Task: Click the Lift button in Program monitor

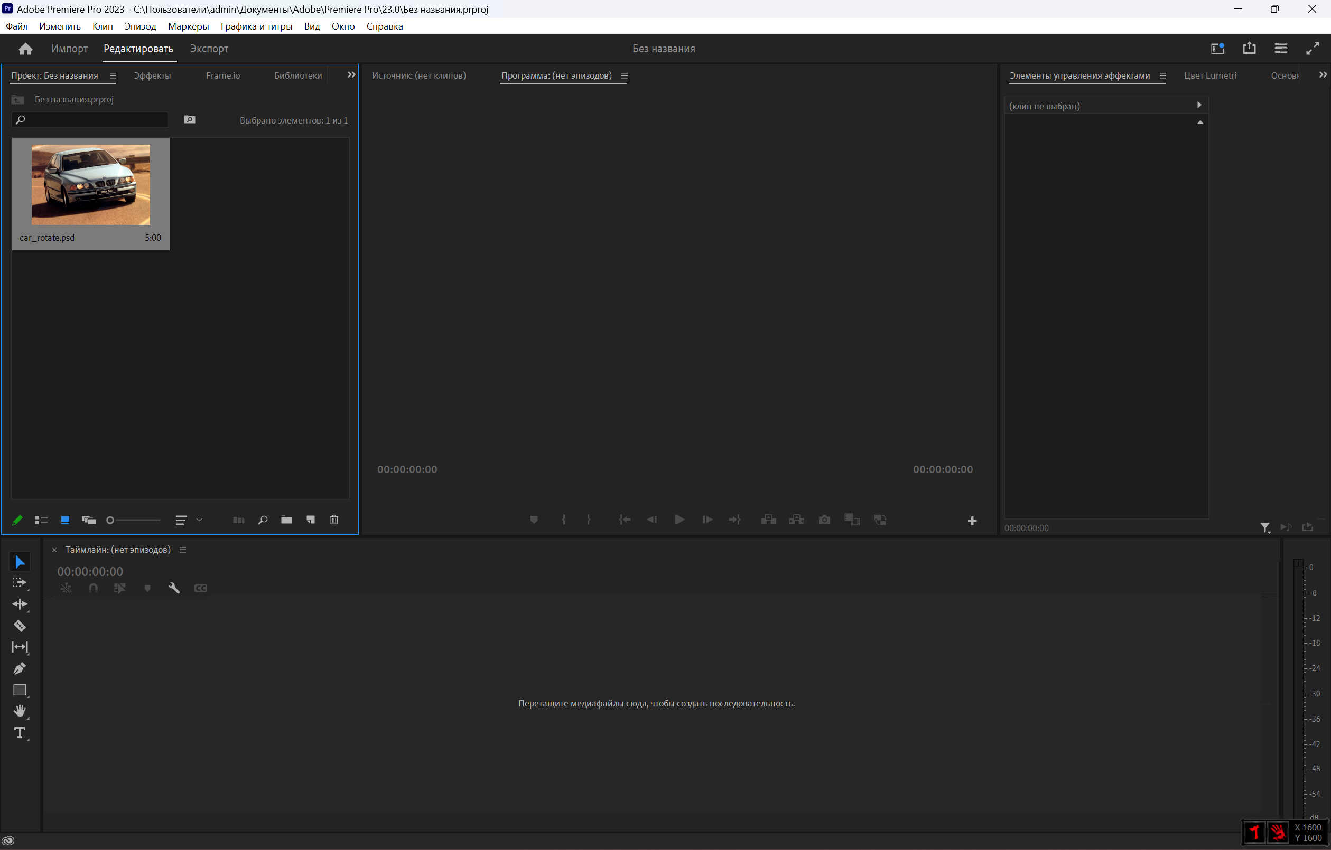Action: click(768, 520)
